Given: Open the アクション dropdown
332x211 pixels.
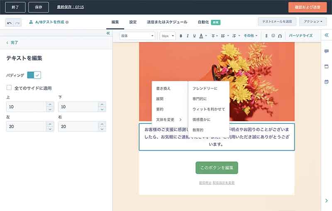Looking at the screenshot, I should click(x=313, y=22).
